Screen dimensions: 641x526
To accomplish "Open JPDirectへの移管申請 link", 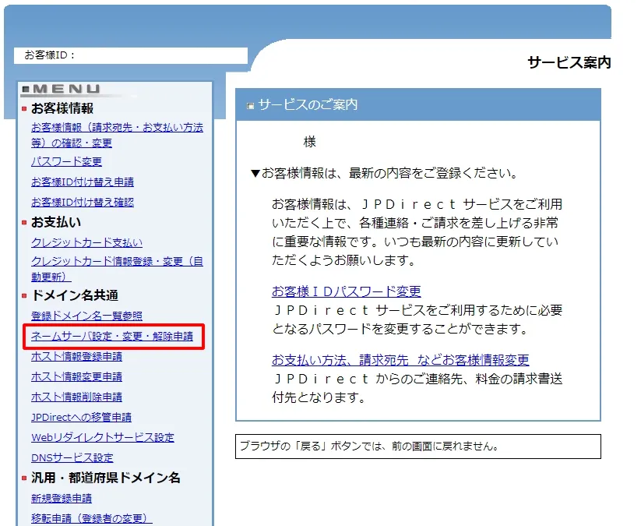I will pos(81,417).
